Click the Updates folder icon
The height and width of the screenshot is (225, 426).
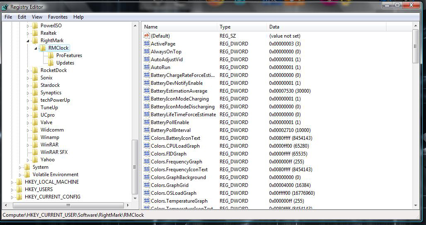point(51,63)
